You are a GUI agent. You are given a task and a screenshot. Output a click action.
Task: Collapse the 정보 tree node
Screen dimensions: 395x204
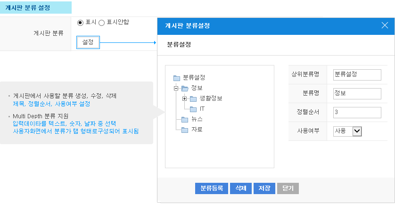[x=176, y=89]
